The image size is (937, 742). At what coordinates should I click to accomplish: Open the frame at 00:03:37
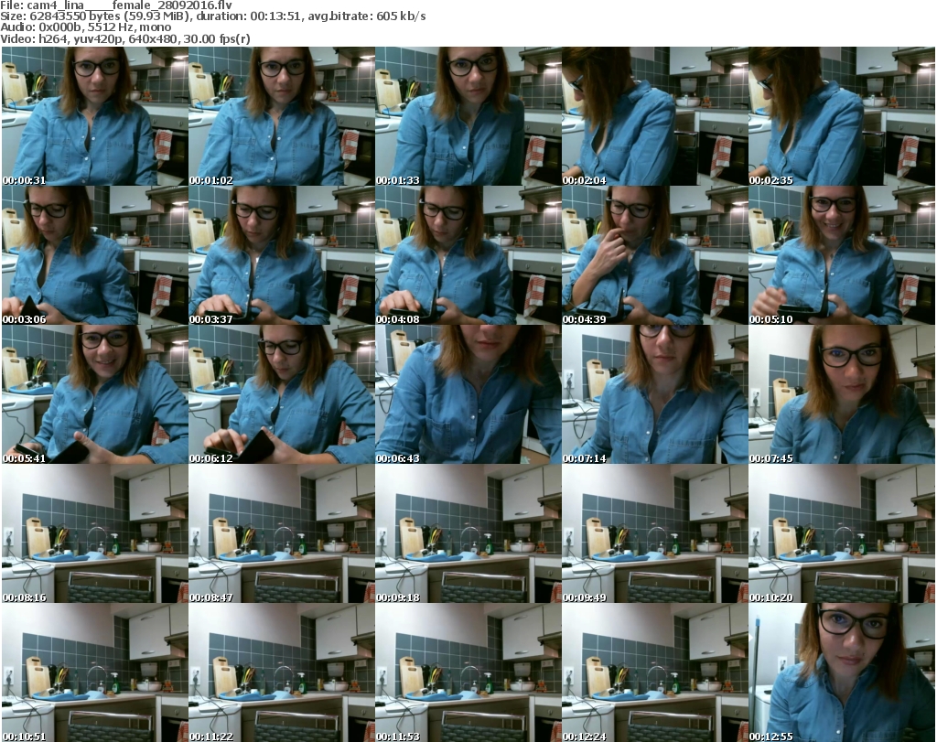point(282,255)
